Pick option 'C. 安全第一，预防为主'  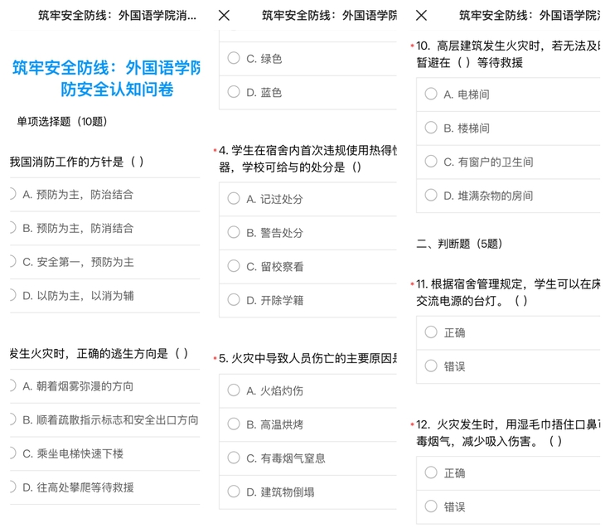(78, 262)
